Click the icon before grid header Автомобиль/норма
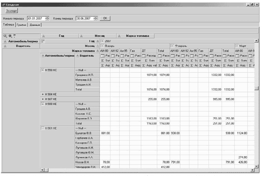The image size is (262, 176). [43, 56]
